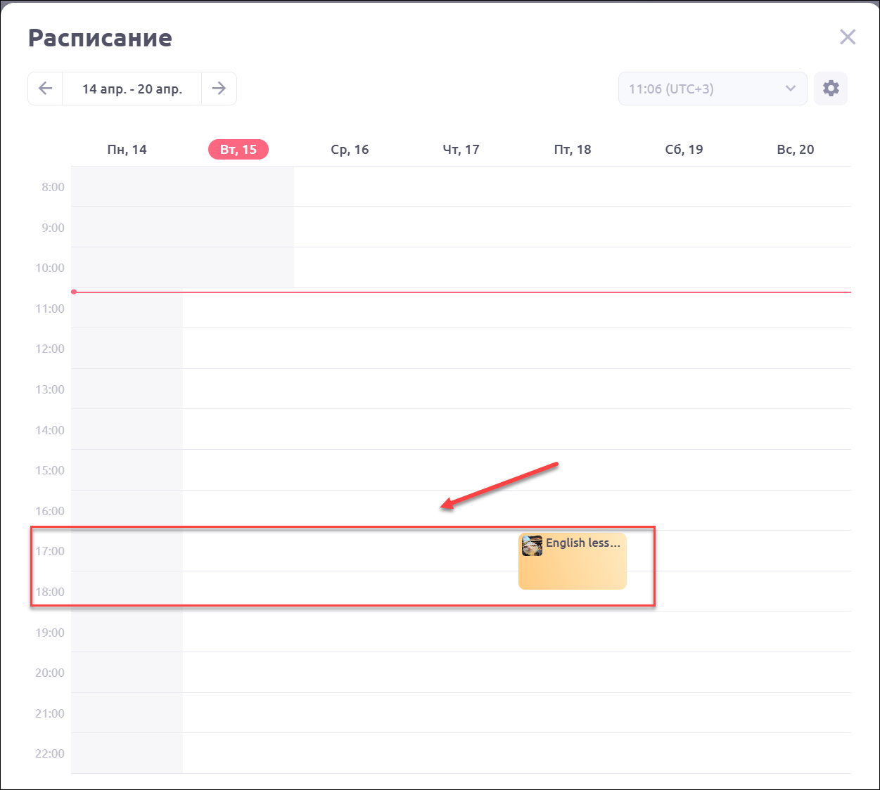This screenshot has height=790, width=880.
Task: Select the Чт, 17 day header
Action: [x=461, y=150]
